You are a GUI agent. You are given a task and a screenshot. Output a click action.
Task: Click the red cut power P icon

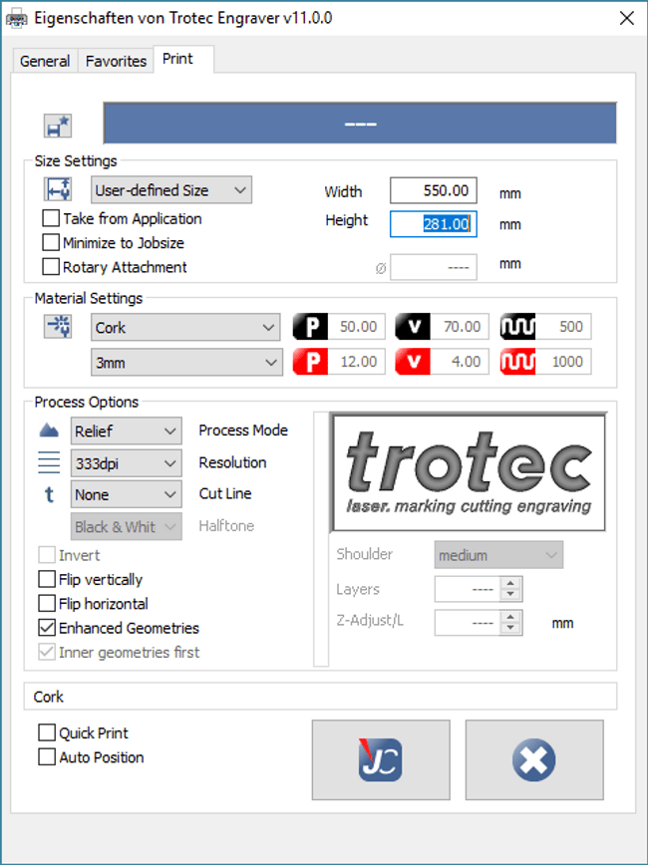[x=310, y=362]
